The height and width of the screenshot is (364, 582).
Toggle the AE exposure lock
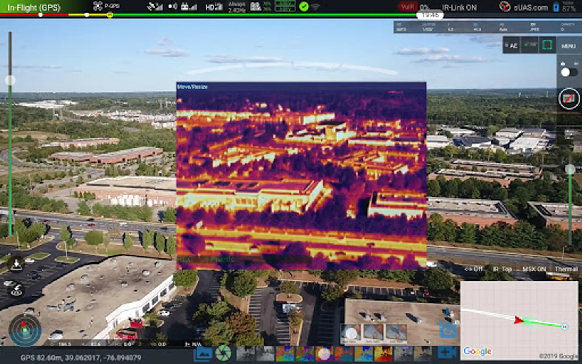[511, 45]
